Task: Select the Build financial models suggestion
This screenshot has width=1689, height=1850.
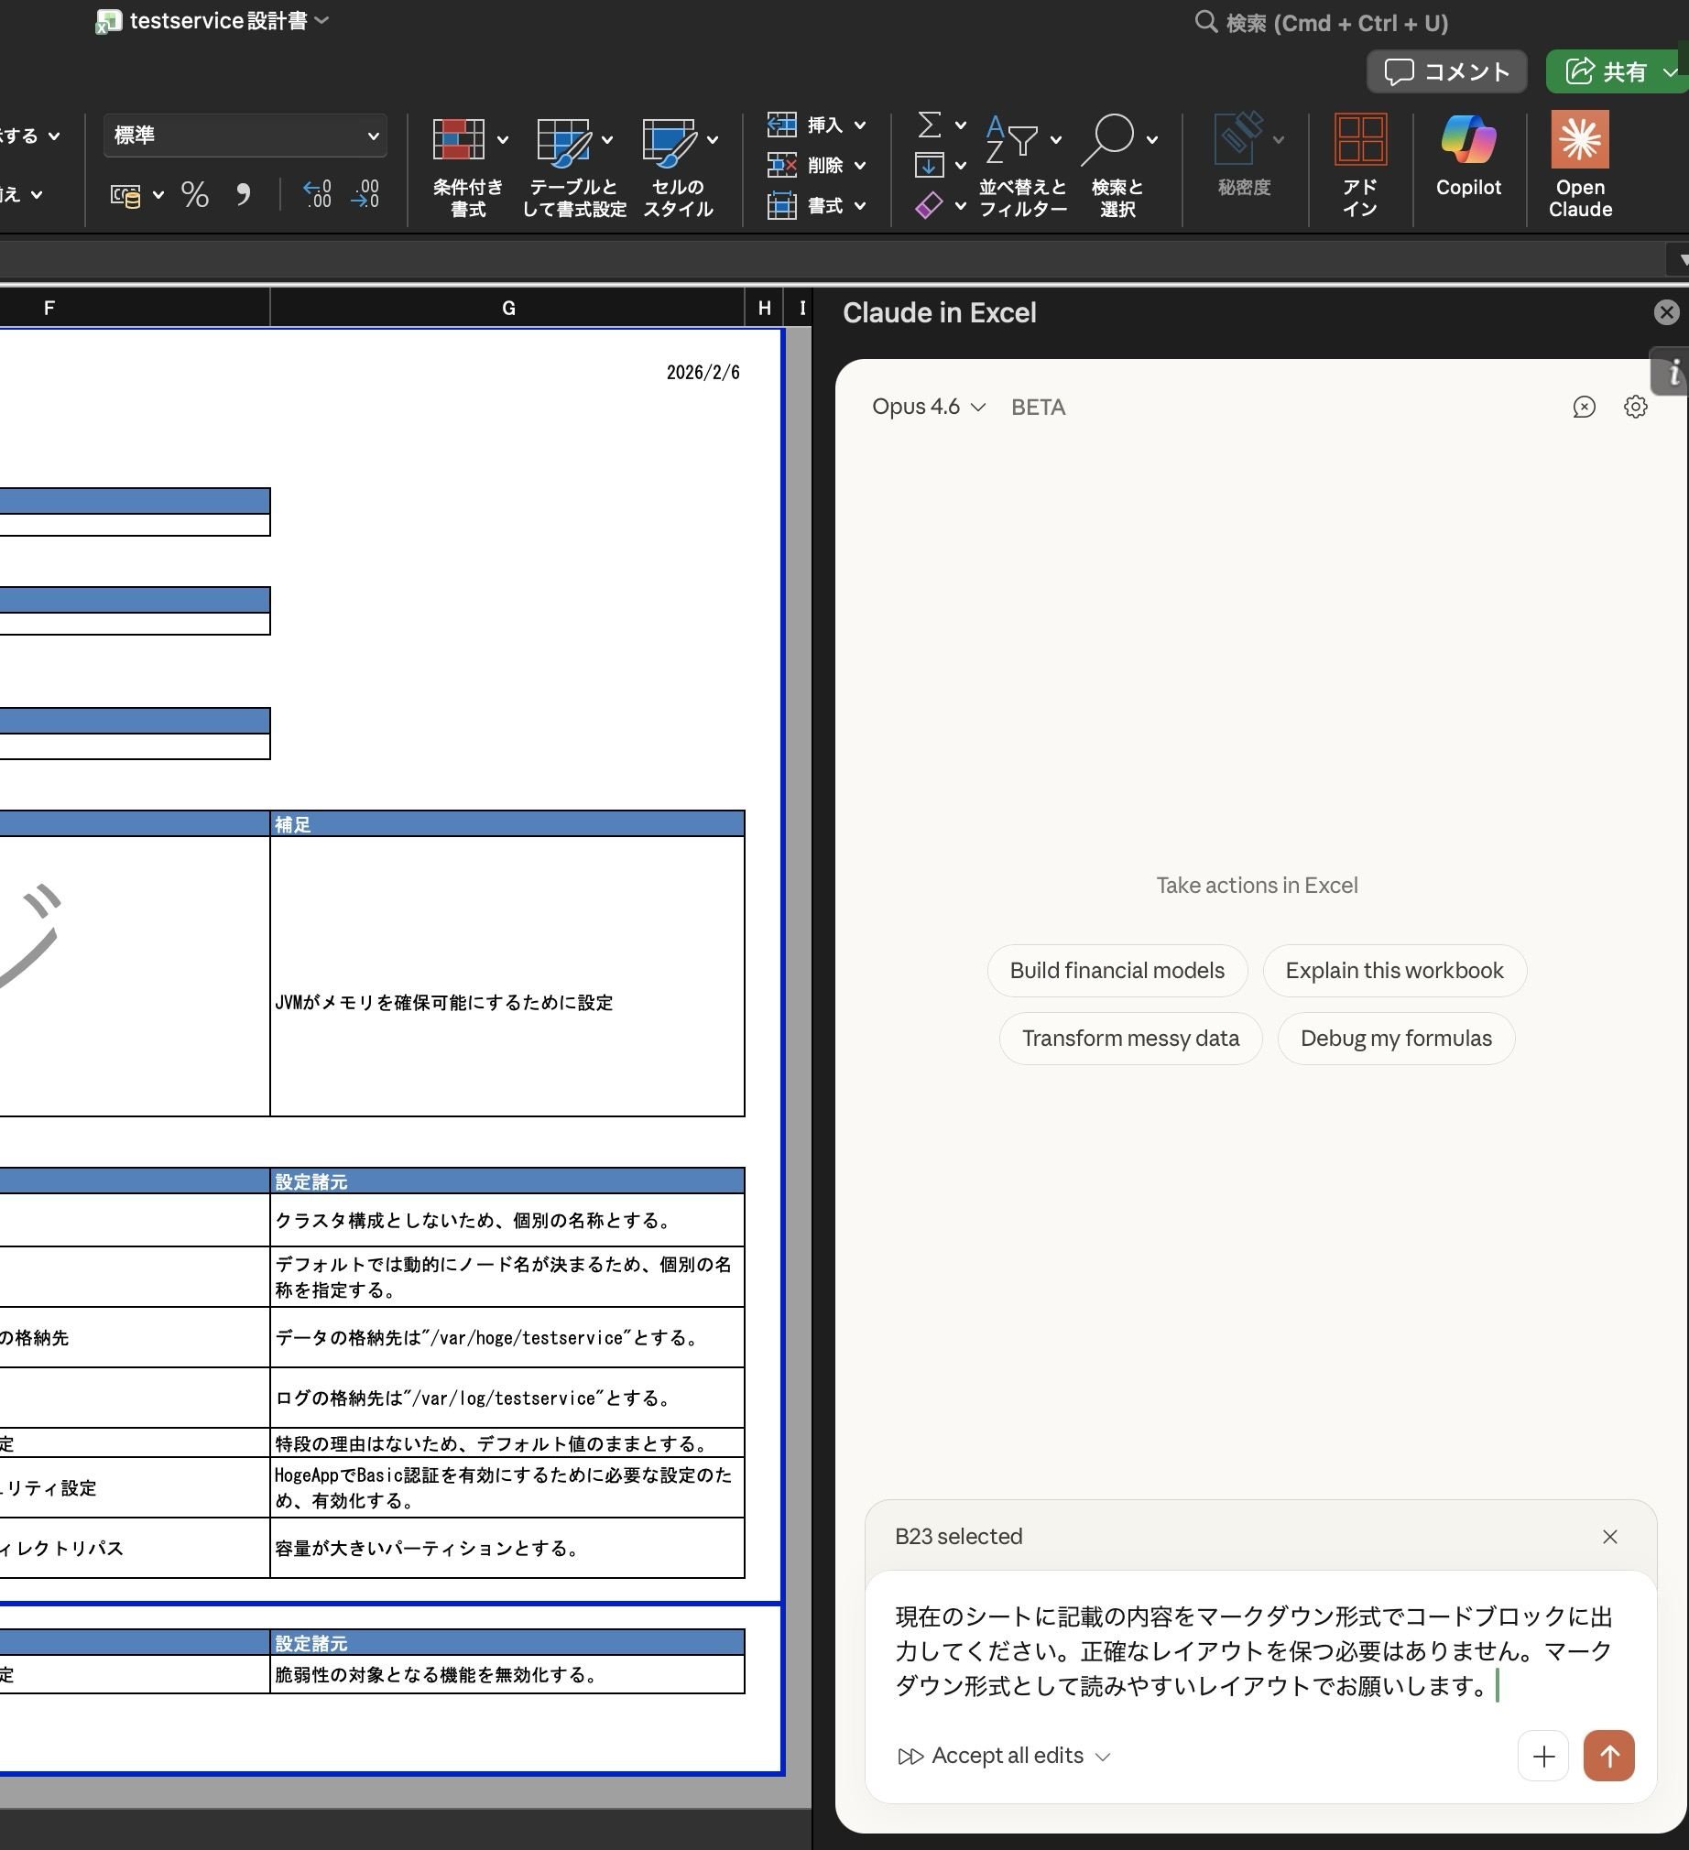Action: coord(1117,970)
